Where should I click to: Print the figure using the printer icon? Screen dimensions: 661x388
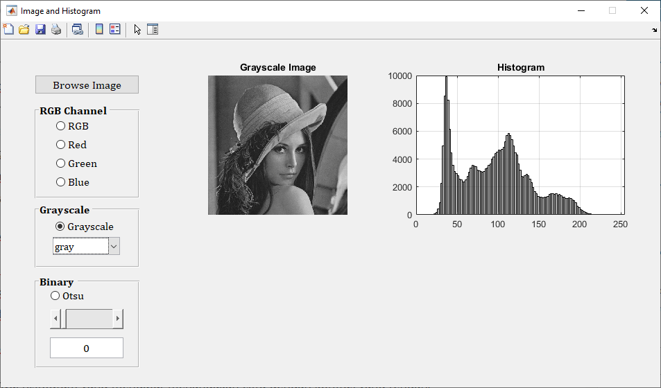[x=55, y=29]
